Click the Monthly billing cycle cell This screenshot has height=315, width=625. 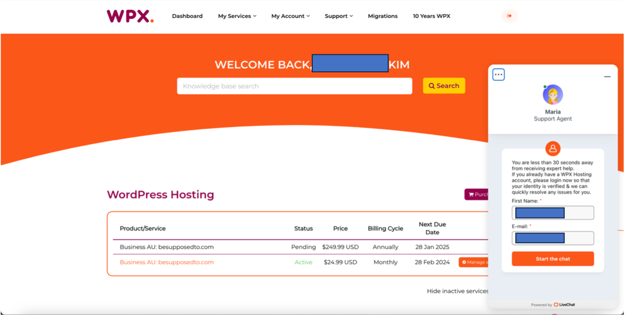[x=386, y=262]
